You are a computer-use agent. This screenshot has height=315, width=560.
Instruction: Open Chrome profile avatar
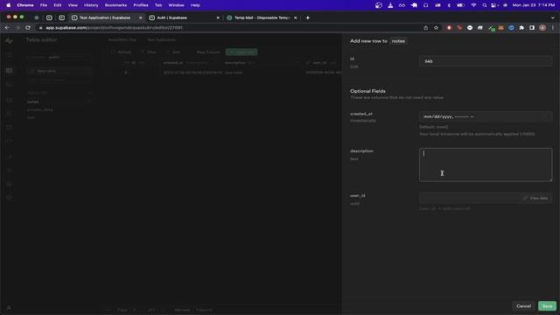point(542,27)
